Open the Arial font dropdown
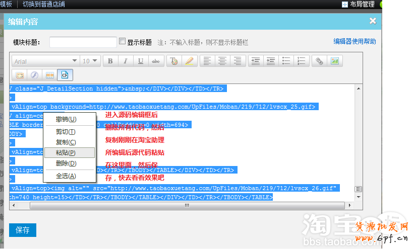Viewport: 413px width, 249px height. (x=45, y=61)
